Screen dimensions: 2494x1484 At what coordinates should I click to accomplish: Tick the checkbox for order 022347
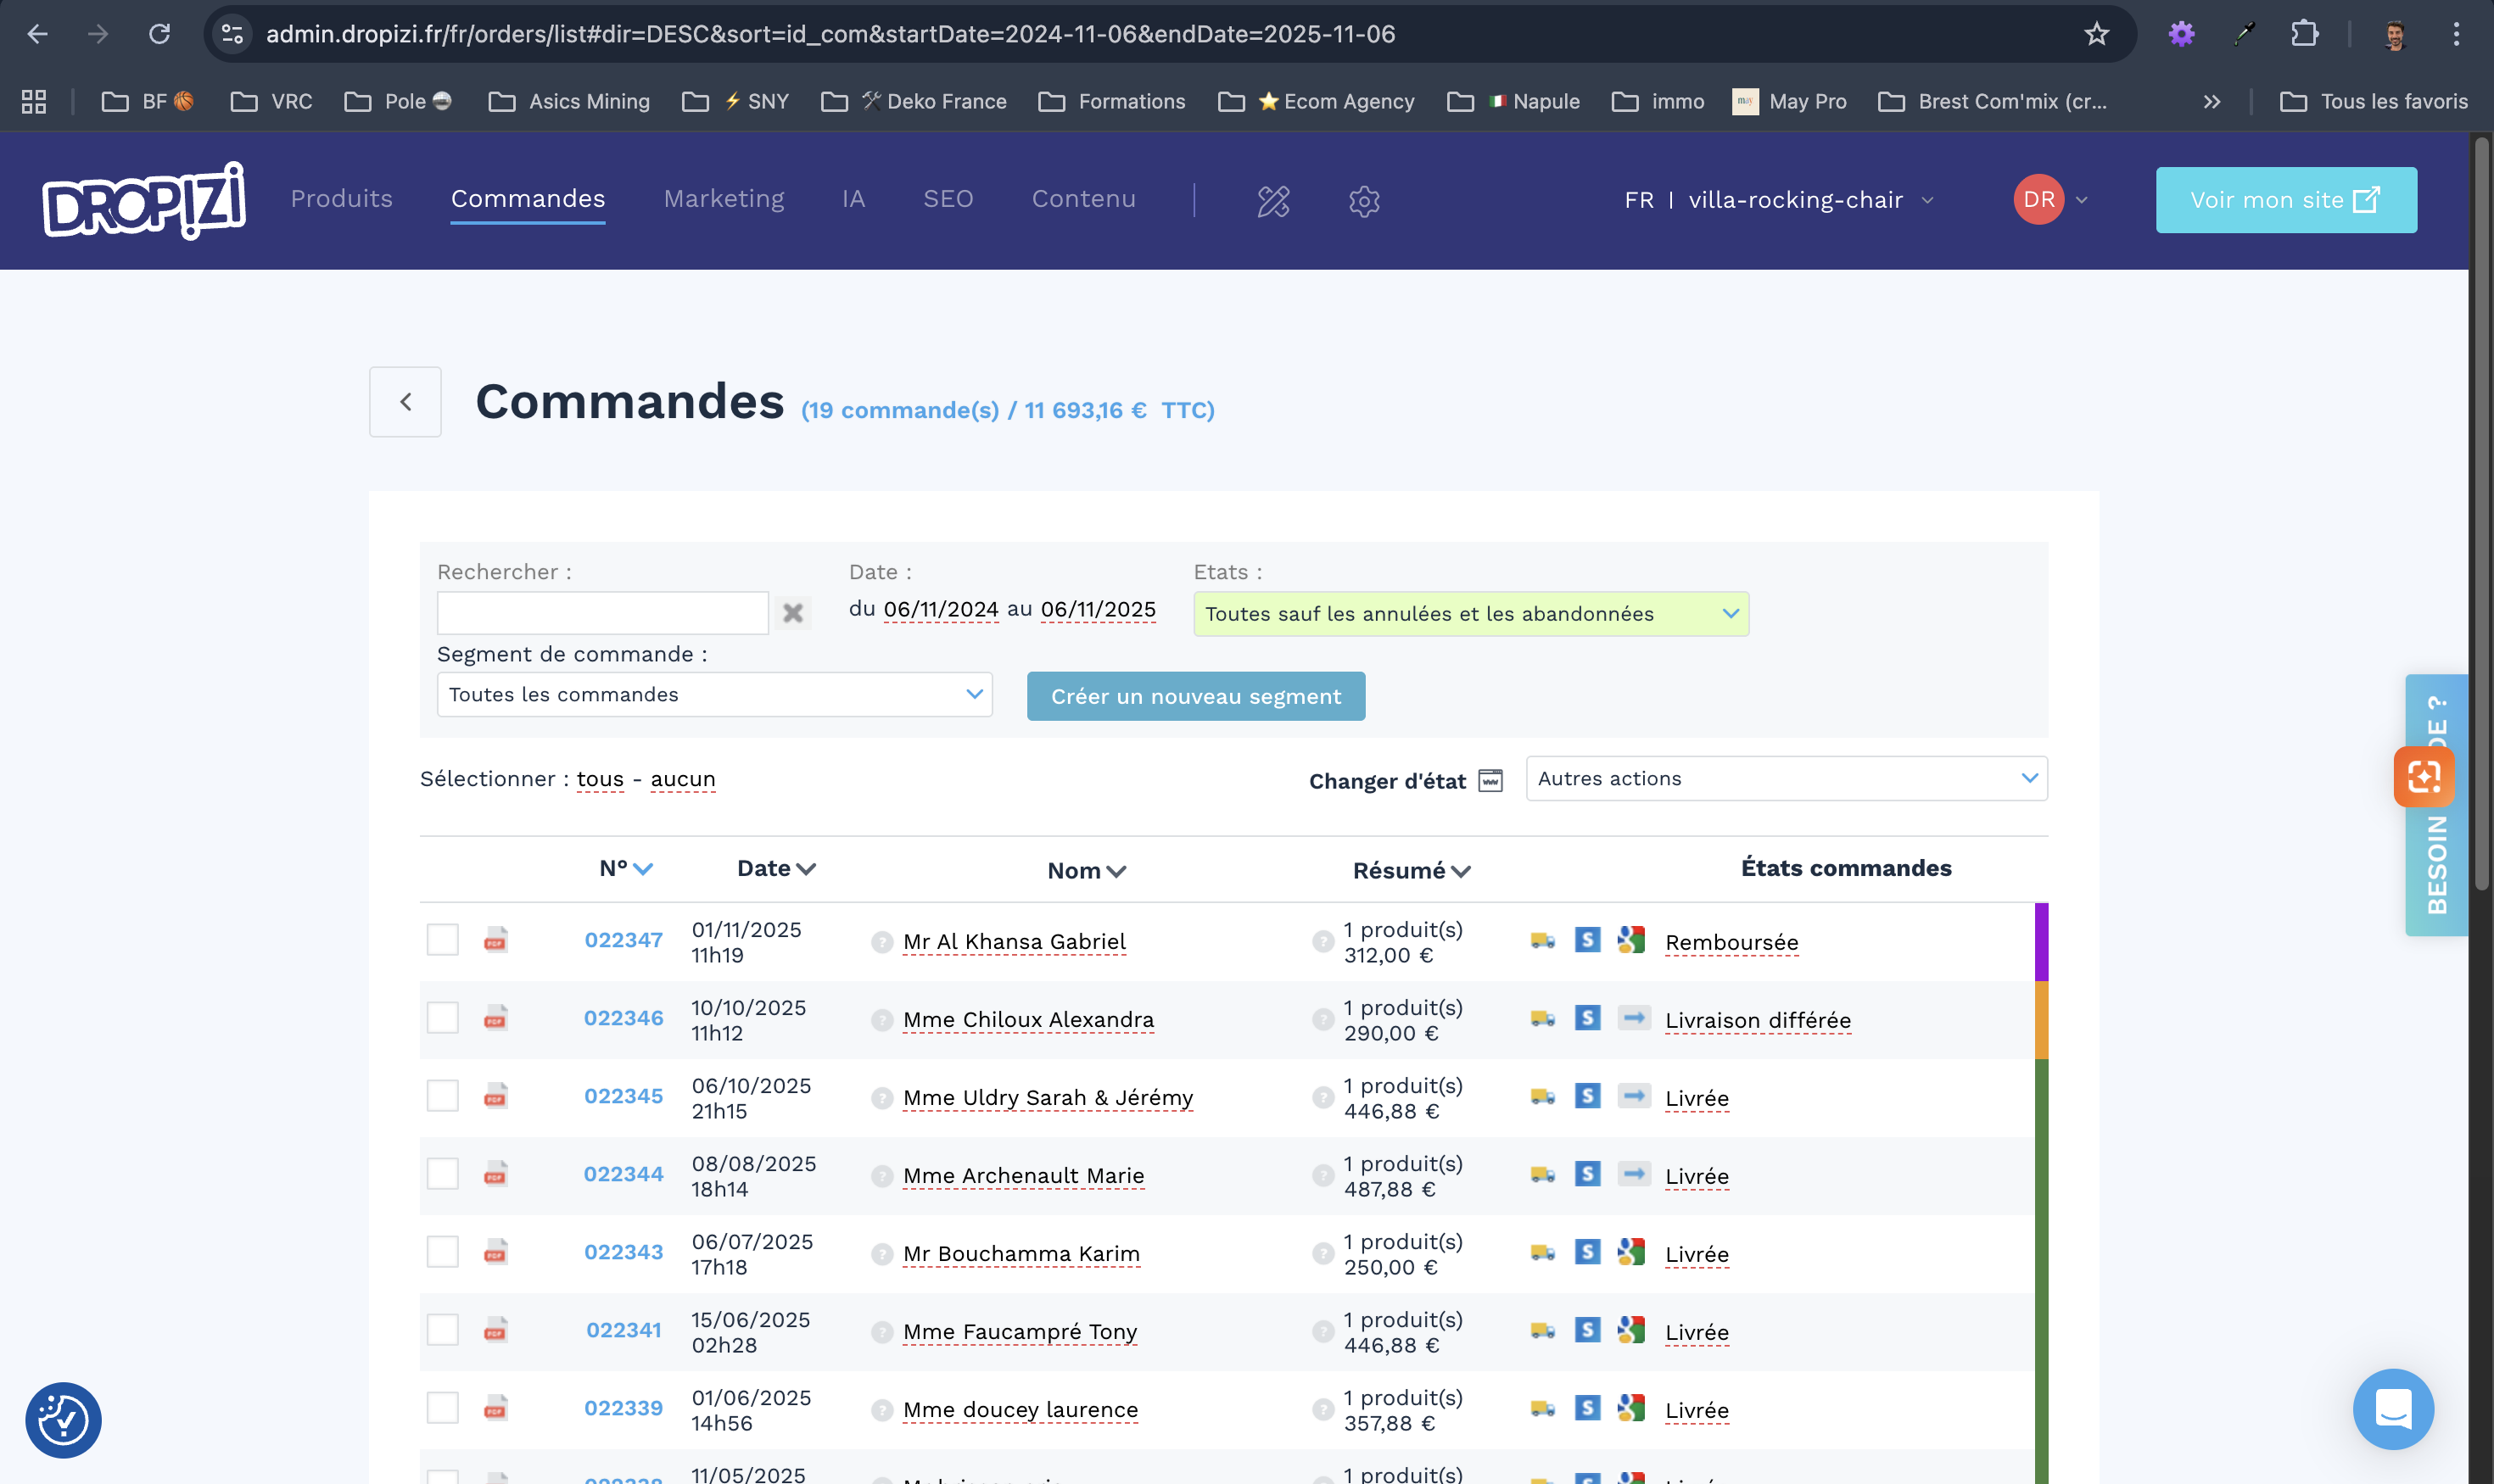(442, 940)
